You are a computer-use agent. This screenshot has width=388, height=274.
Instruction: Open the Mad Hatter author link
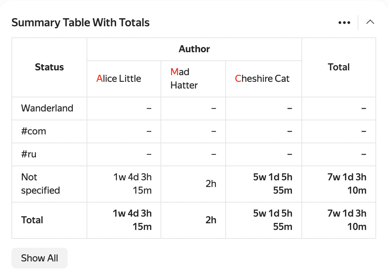184,78
